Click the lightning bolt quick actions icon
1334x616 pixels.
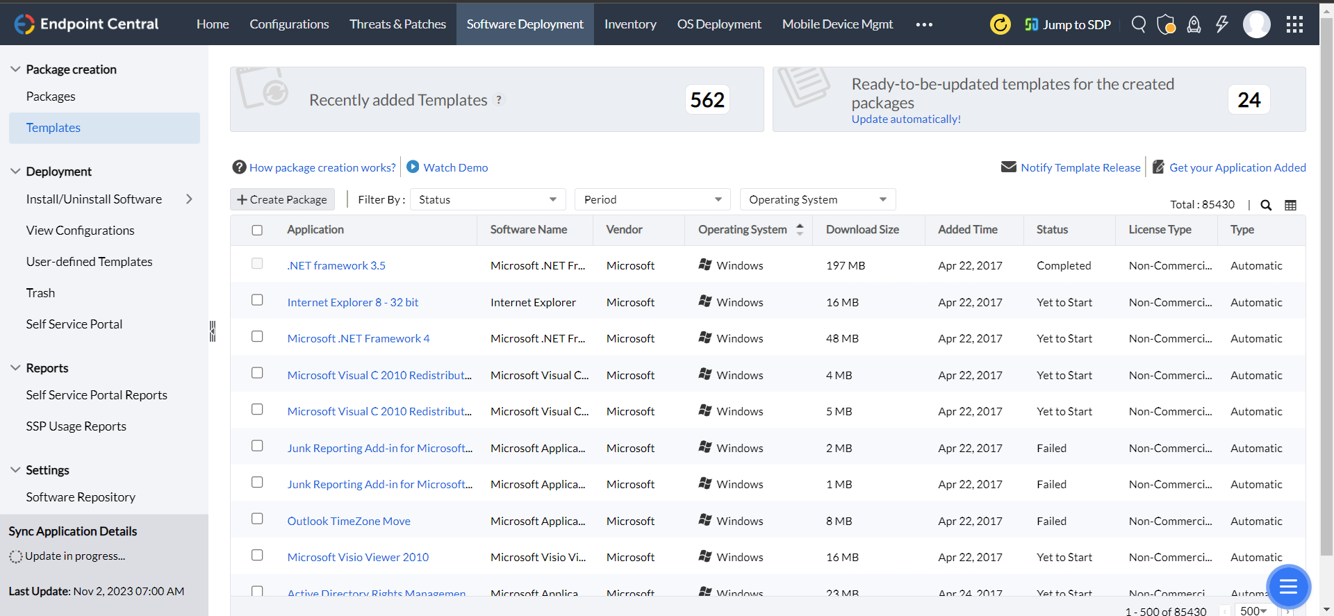(1221, 25)
